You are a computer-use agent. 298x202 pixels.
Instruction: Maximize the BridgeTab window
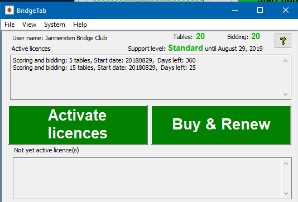(260, 10)
